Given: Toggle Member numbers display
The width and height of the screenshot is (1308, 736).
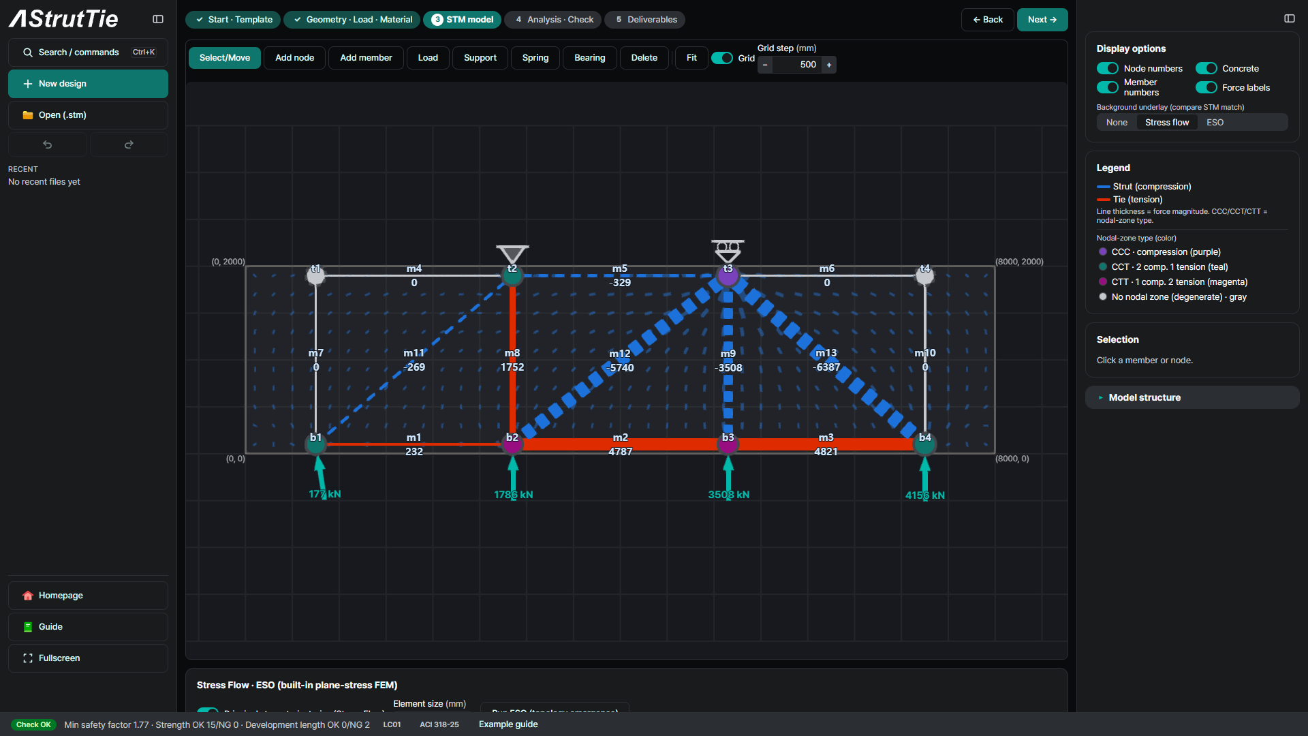Looking at the screenshot, I should click(1108, 87).
